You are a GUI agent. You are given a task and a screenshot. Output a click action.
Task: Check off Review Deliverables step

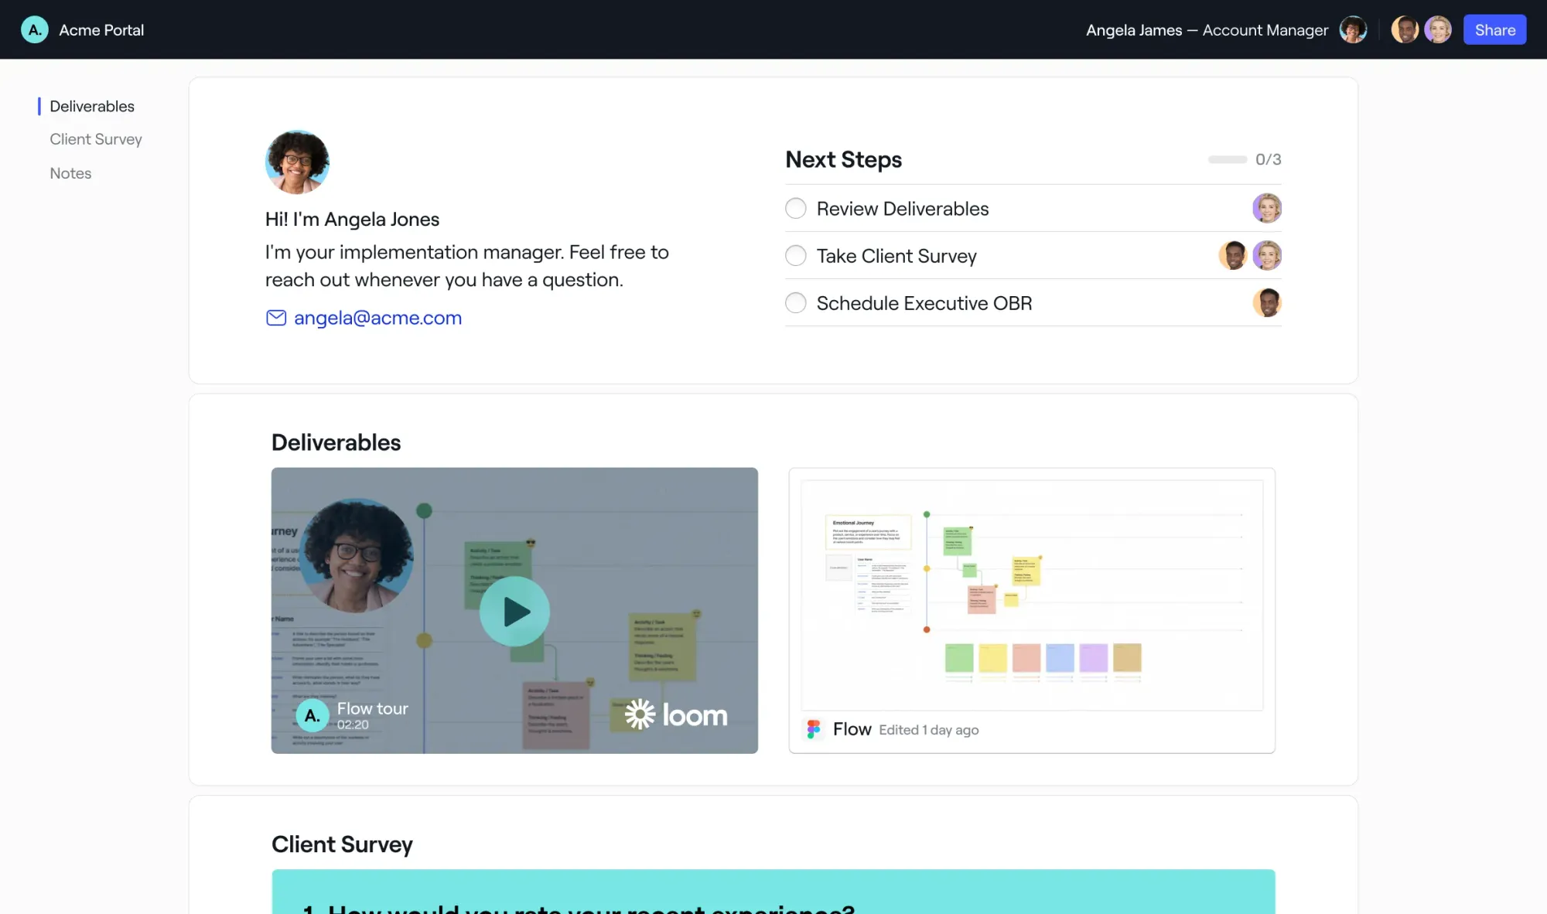[x=796, y=209]
